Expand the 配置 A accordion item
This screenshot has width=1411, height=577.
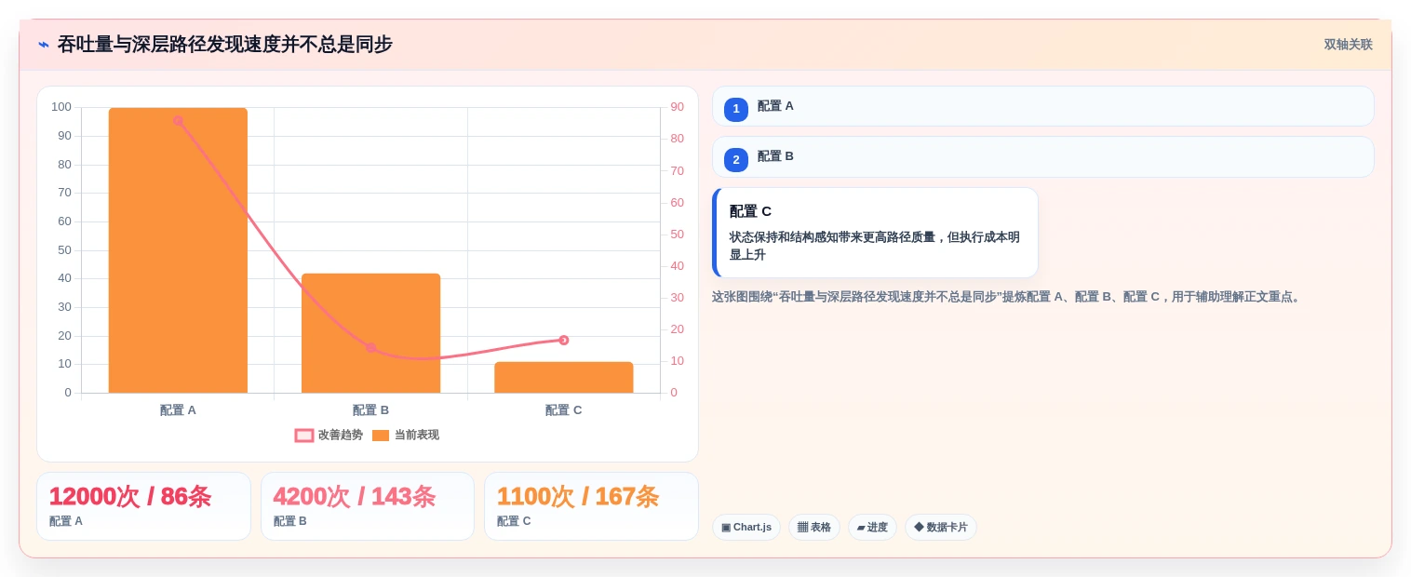(1042, 106)
